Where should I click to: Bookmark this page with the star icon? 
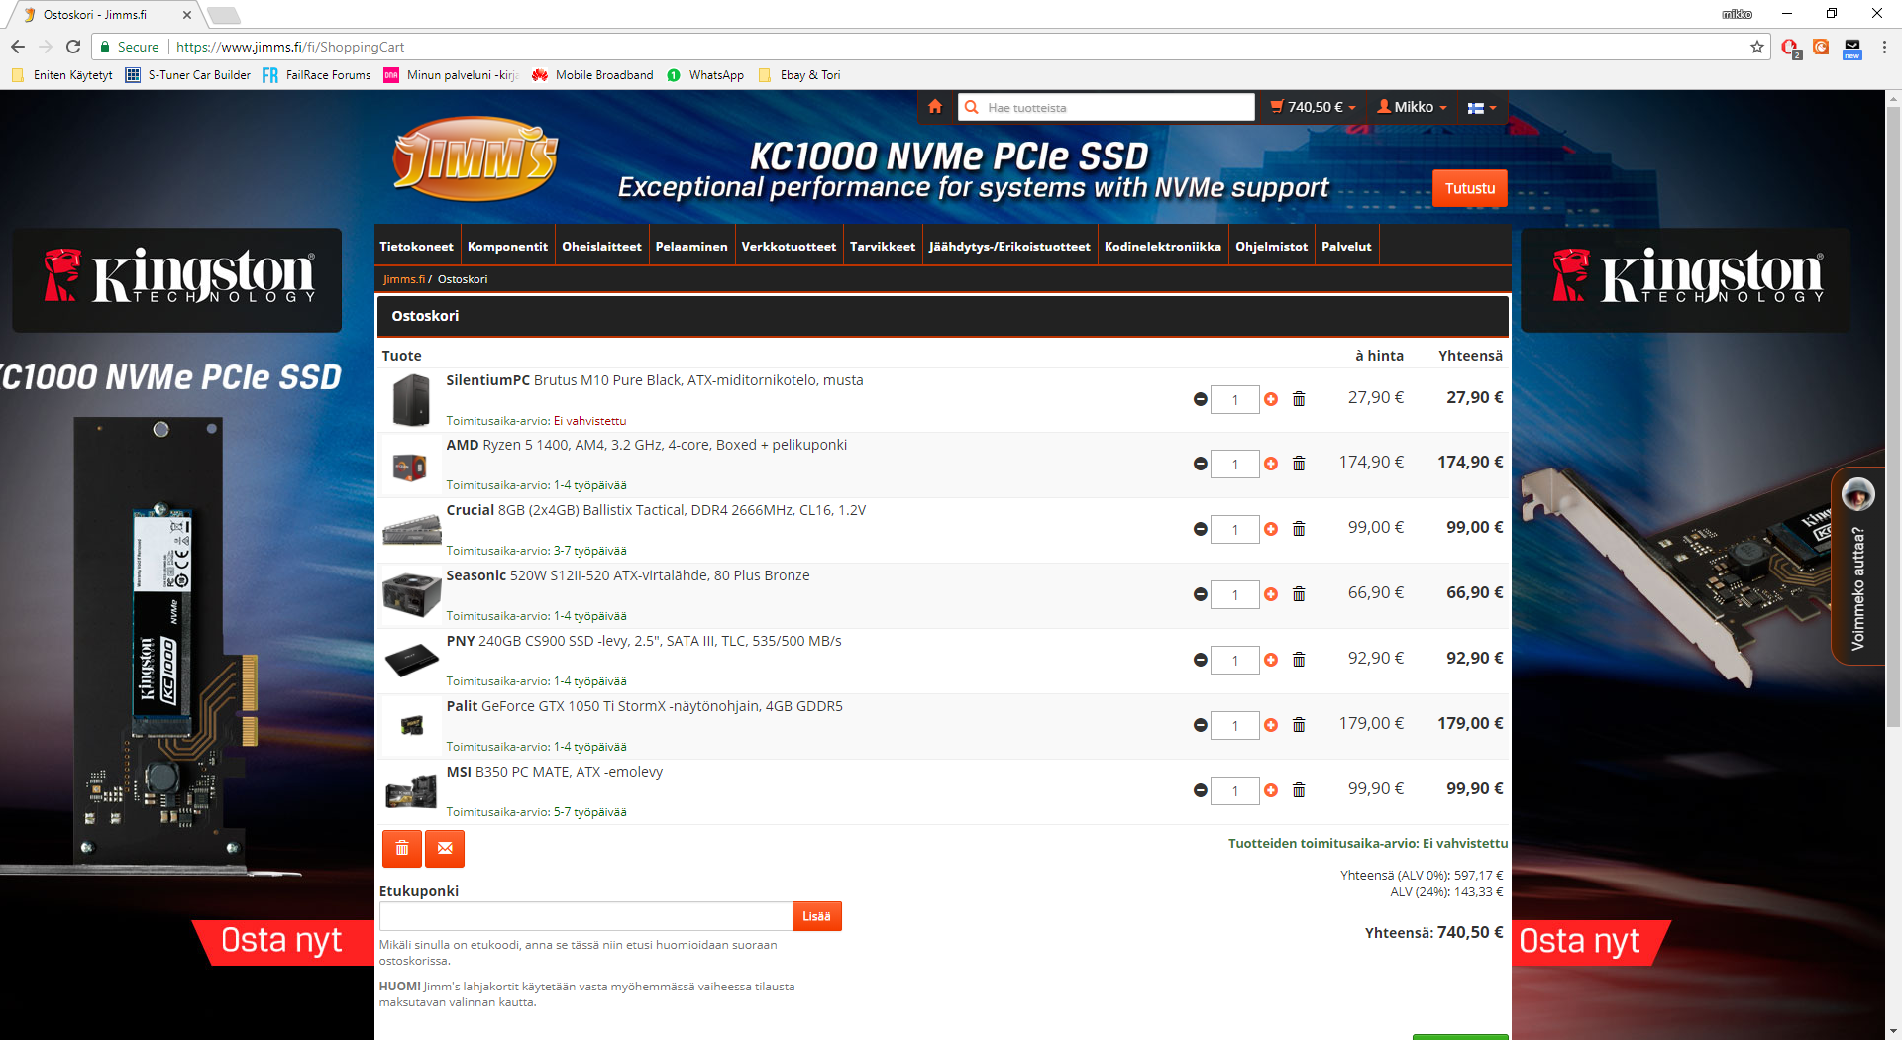coord(1757,47)
